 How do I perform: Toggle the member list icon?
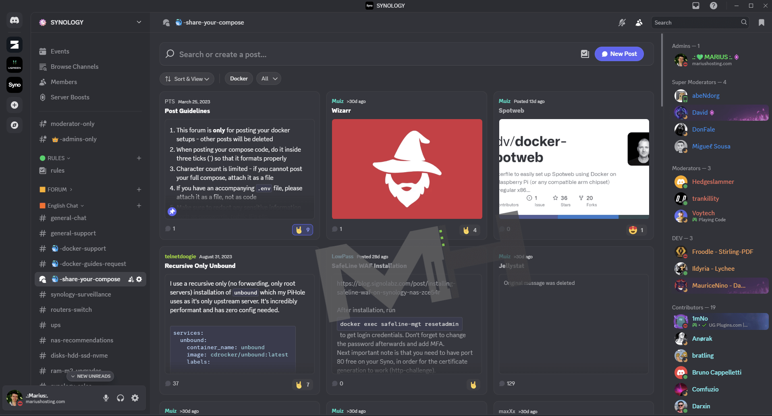(639, 23)
